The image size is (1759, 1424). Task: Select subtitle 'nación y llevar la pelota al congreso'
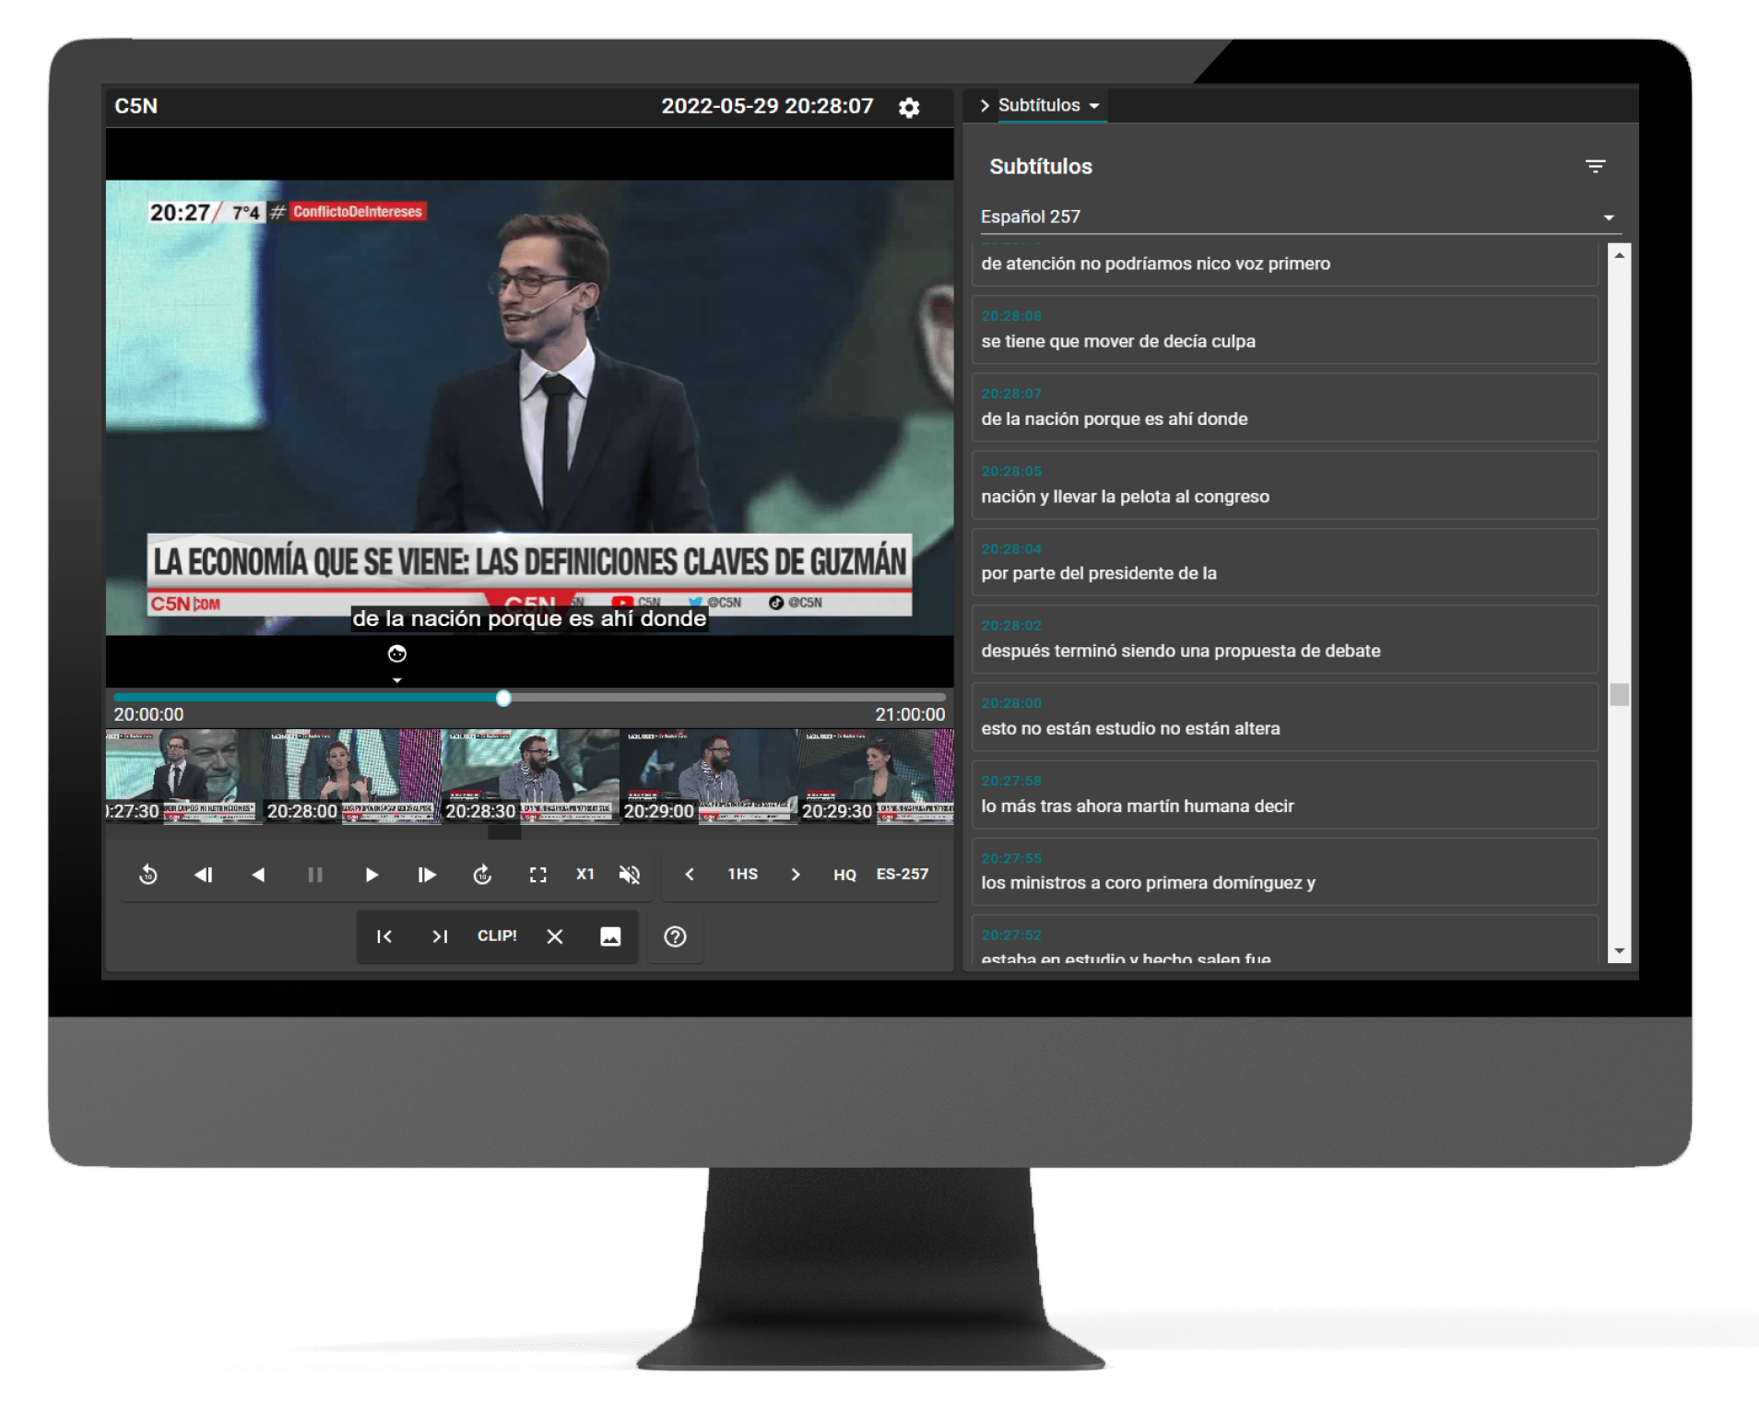1285,485
